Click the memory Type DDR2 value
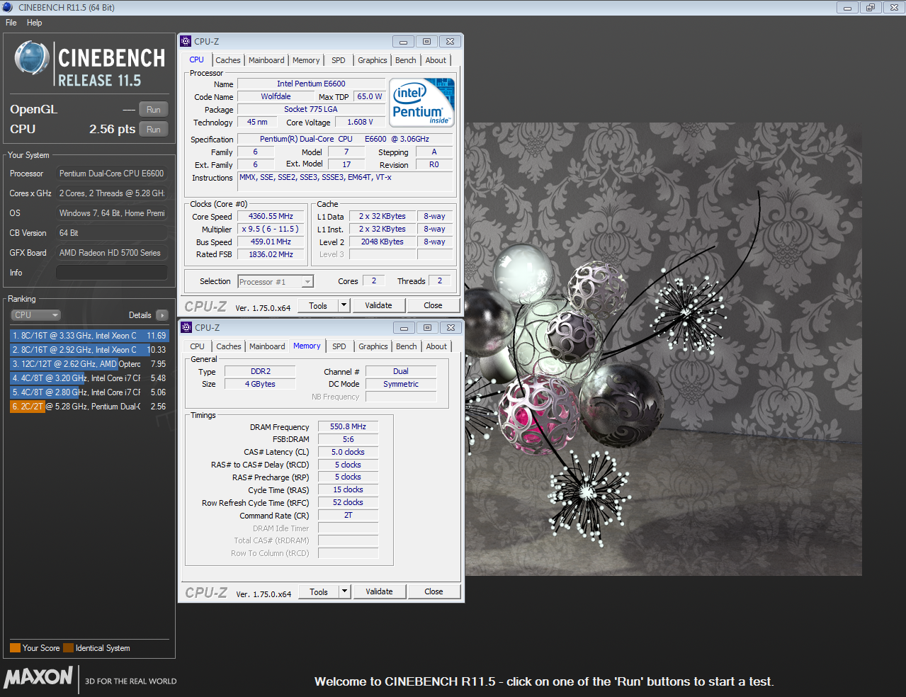 pyautogui.click(x=260, y=371)
